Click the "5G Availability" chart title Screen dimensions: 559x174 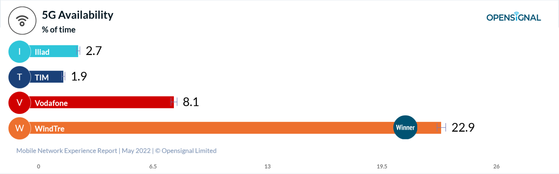[78, 15]
